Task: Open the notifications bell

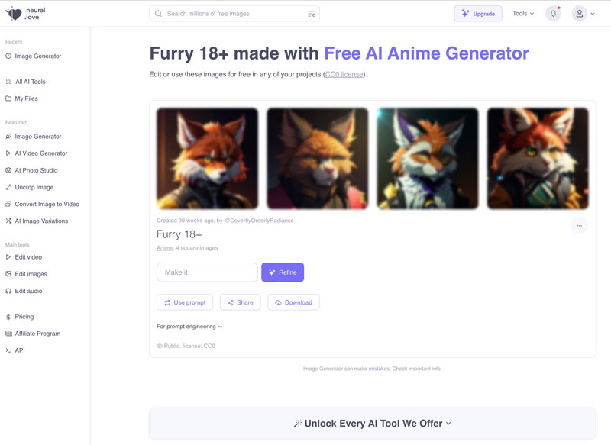Action: pos(552,13)
